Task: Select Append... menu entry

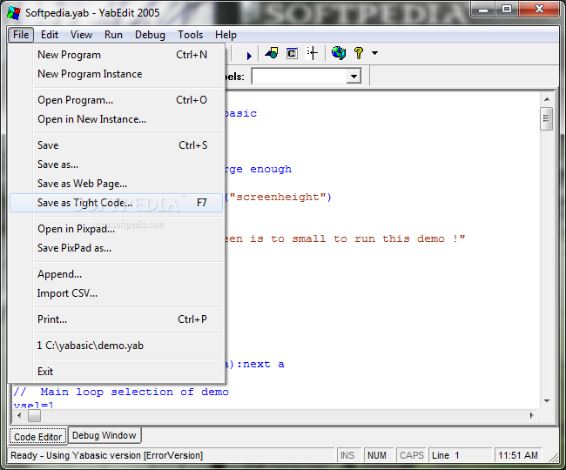Action: point(116,274)
